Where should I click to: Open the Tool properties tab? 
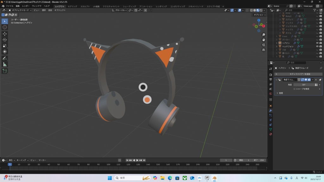click(x=271, y=69)
